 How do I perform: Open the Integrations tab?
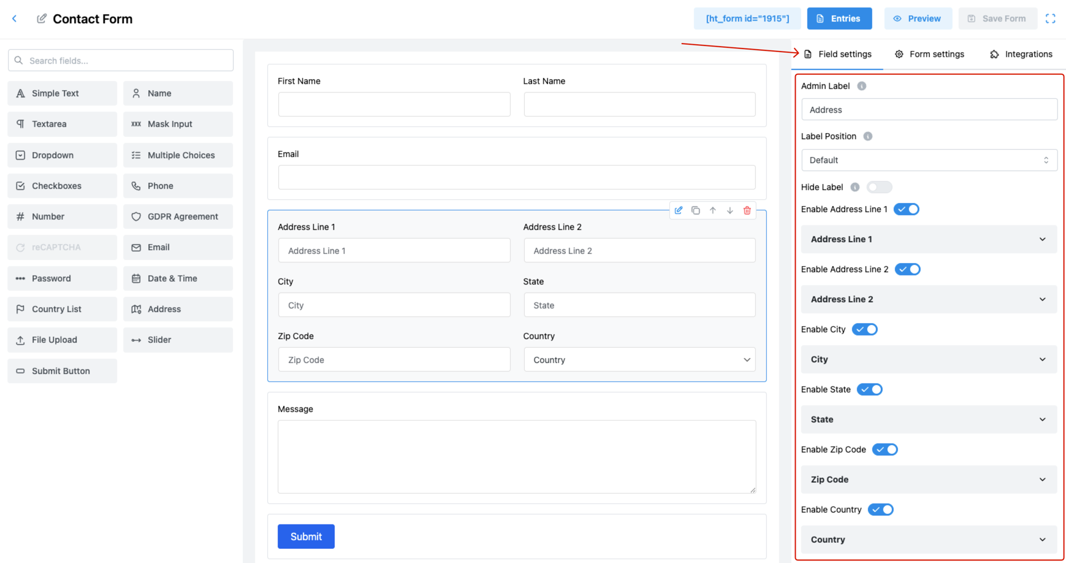(x=1021, y=54)
